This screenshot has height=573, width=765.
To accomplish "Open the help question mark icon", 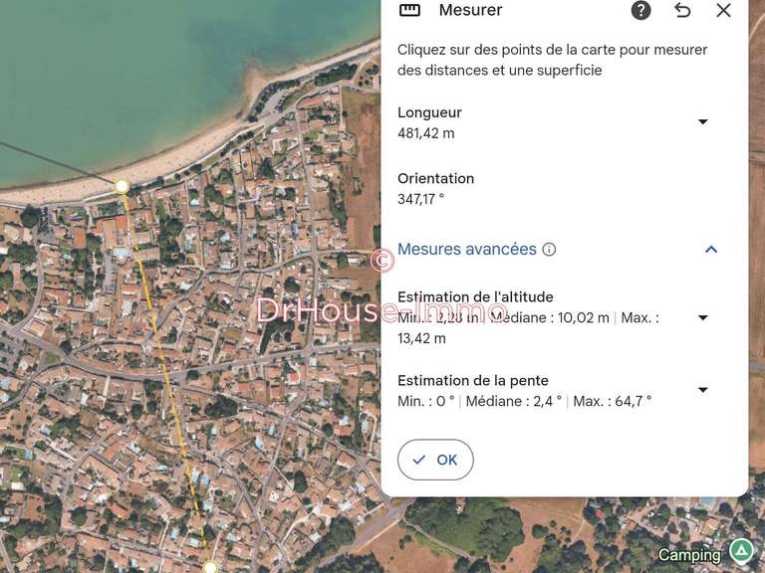I will pos(640,10).
